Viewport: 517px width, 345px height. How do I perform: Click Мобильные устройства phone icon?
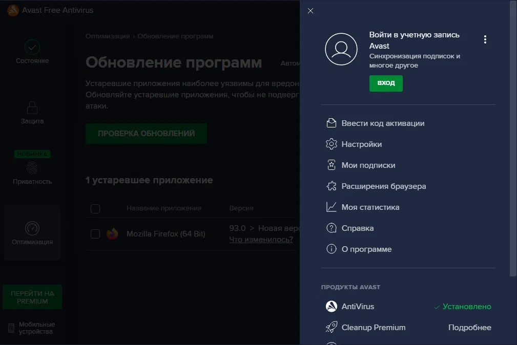point(11,328)
